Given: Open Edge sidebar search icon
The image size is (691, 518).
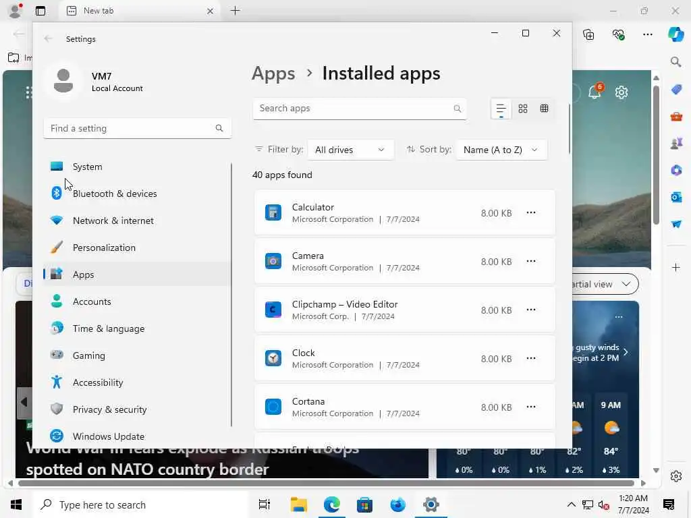Looking at the screenshot, I should click(x=675, y=62).
